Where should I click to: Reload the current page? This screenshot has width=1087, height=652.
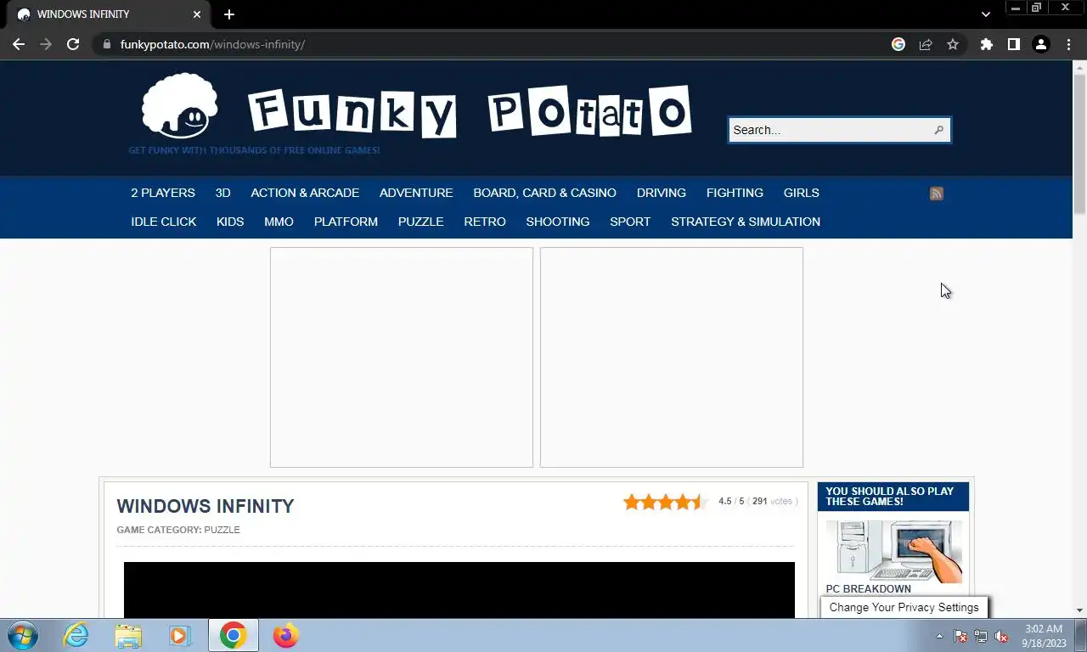point(73,44)
